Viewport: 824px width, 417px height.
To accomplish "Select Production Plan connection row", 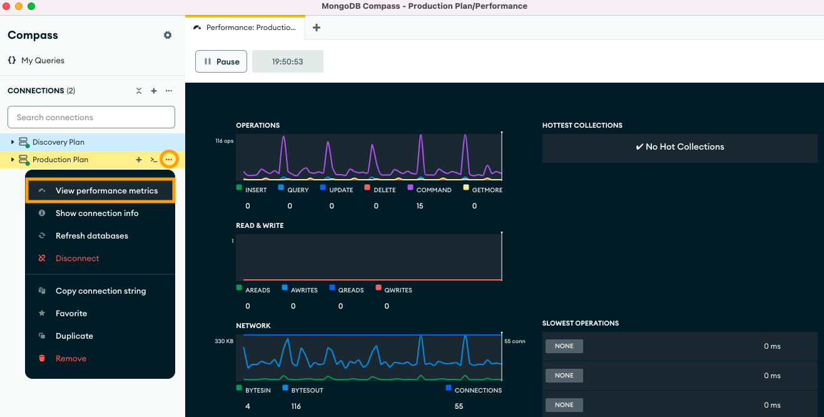I will 93,160.
